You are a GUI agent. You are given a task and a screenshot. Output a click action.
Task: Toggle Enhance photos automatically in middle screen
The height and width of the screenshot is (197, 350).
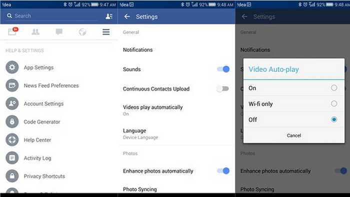click(223, 171)
